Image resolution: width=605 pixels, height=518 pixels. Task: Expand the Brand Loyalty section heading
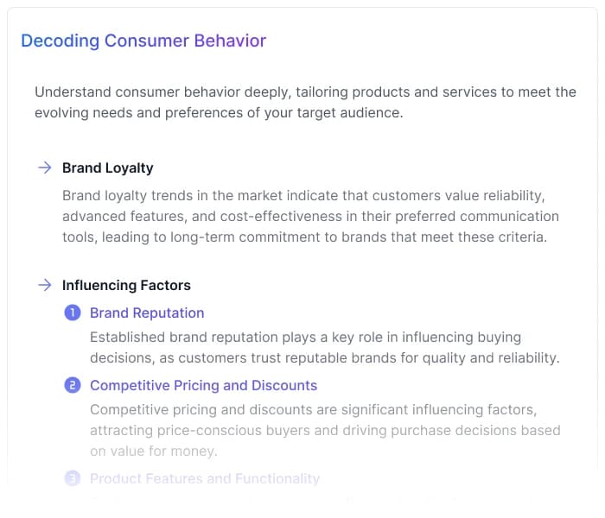(x=107, y=167)
